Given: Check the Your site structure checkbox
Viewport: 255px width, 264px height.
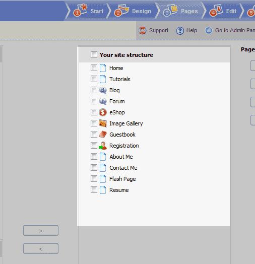Looking at the screenshot, I should pyautogui.click(x=94, y=55).
